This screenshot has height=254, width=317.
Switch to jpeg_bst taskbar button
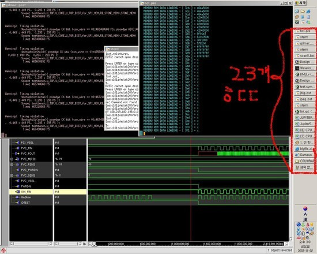pyautogui.click(x=305, y=99)
